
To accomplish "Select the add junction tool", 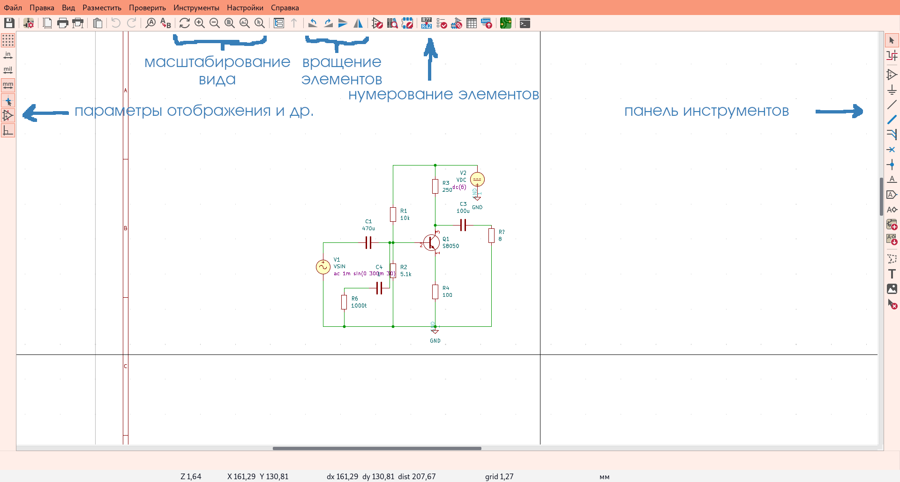I will (892, 165).
